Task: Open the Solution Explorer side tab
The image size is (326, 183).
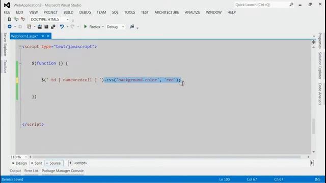Action: coord(320,66)
